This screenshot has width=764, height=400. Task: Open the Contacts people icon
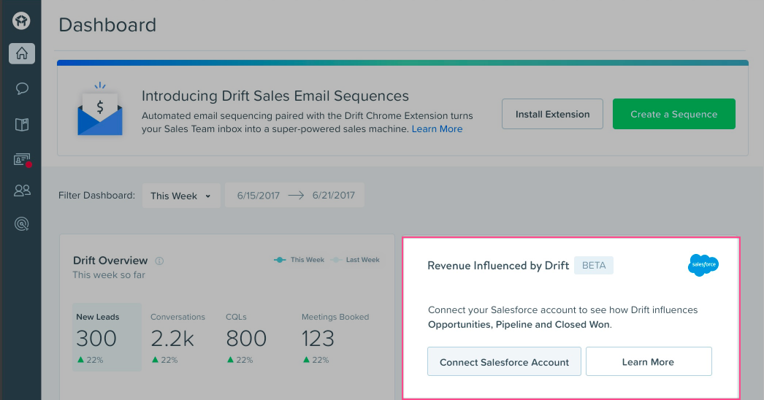tap(22, 190)
